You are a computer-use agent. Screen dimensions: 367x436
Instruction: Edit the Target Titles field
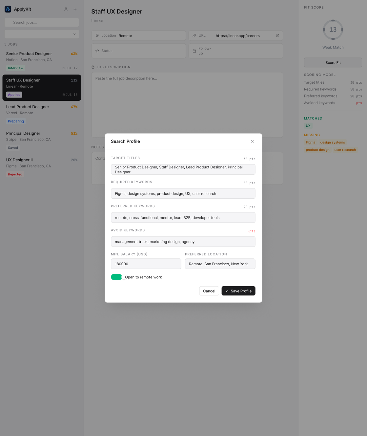[183, 169]
